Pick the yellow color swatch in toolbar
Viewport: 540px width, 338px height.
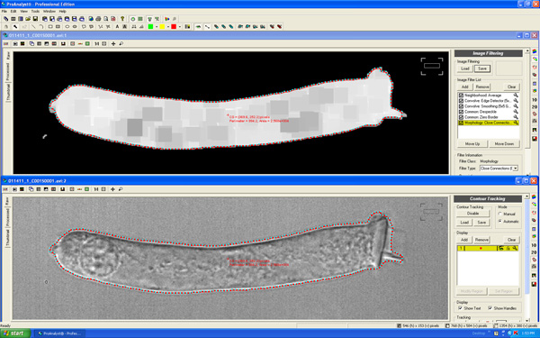tap(162, 26)
